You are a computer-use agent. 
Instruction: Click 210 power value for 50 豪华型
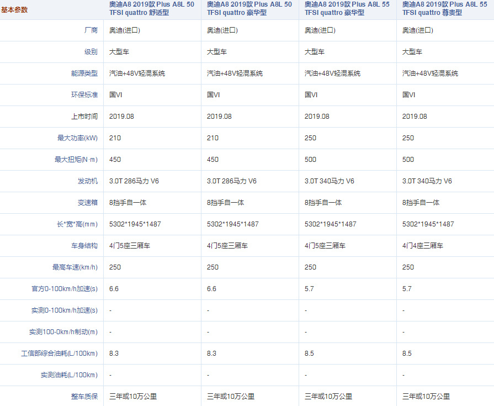(213, 138)
